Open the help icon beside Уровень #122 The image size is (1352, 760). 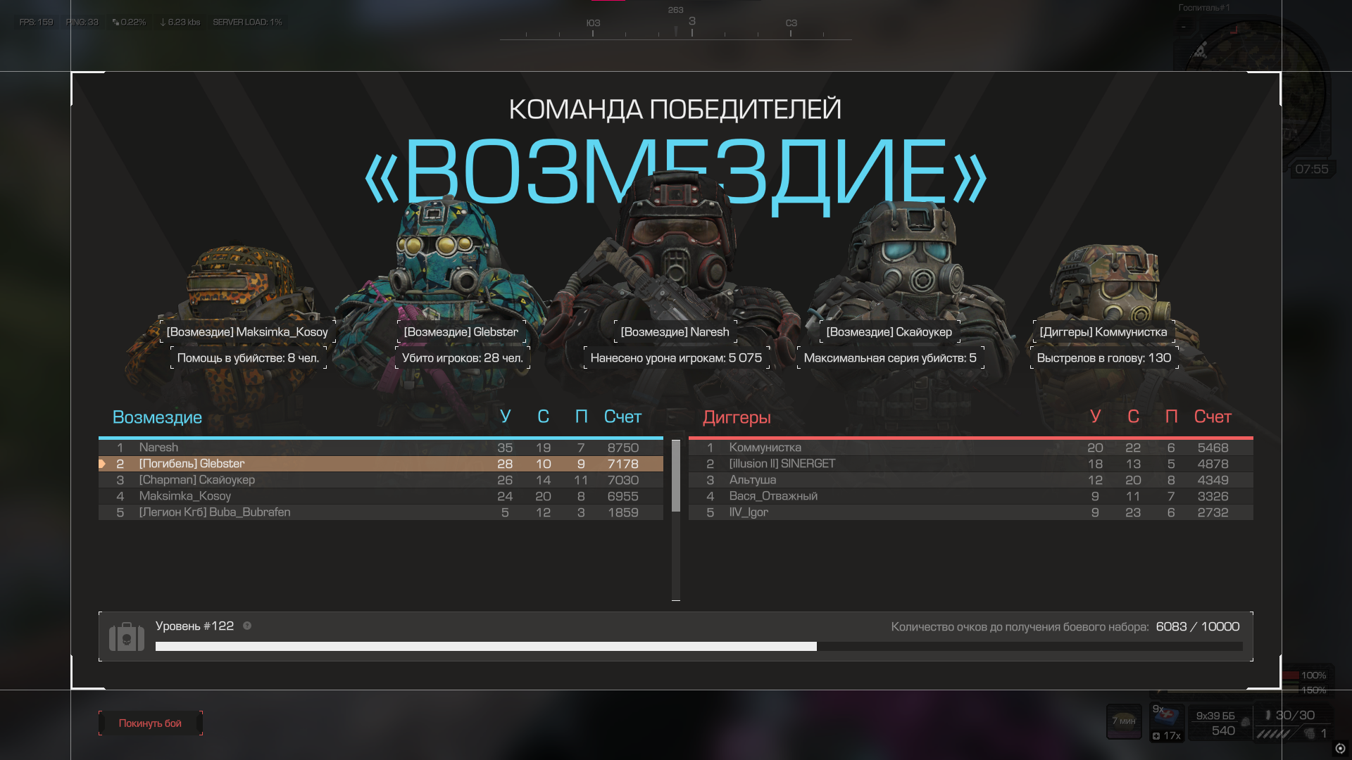click(x=247, y=626)
